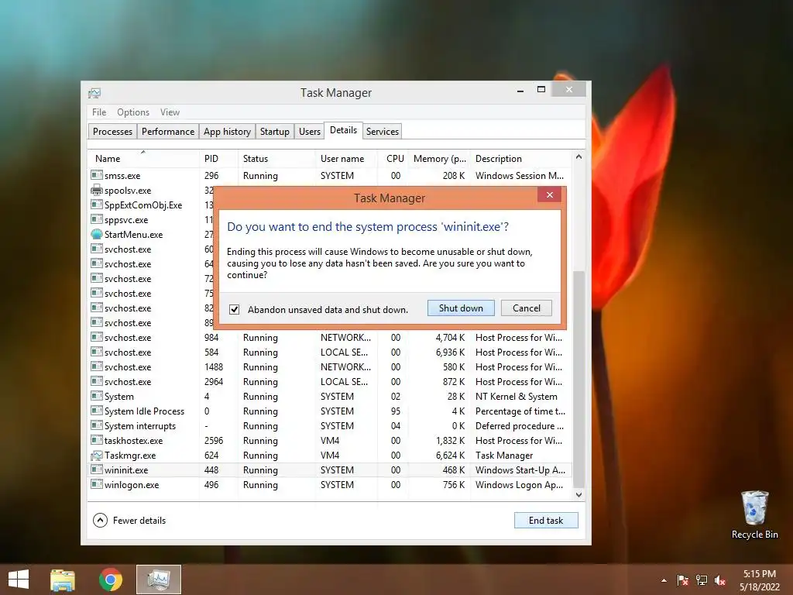Open the File menu

[99, 112]
